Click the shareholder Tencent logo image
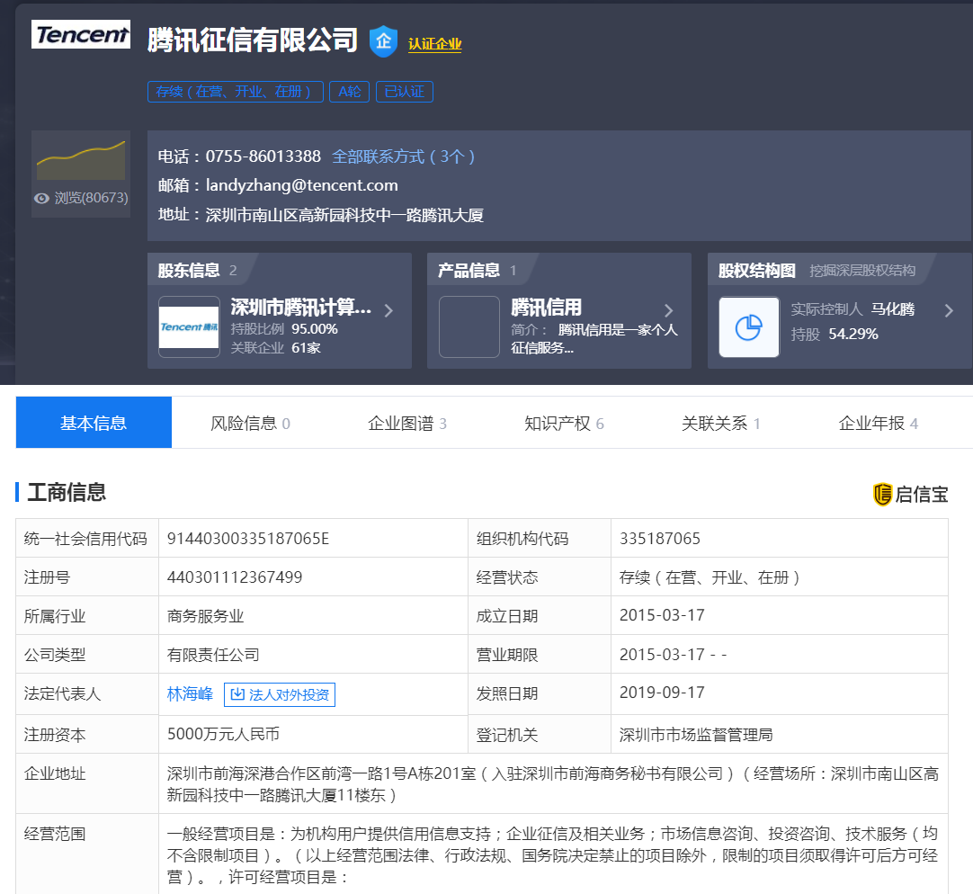The height and width of the screenshot is (894, 973). (189, 327)
